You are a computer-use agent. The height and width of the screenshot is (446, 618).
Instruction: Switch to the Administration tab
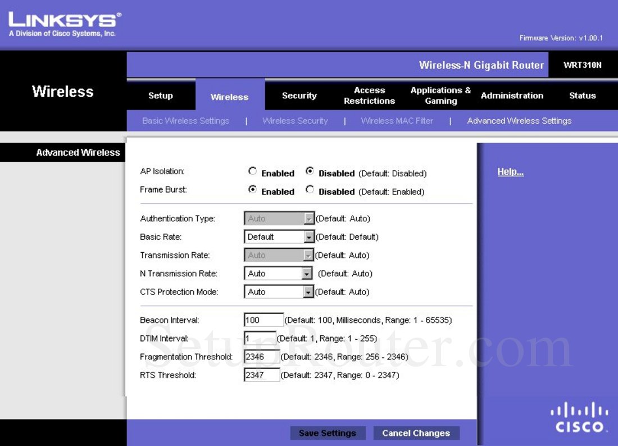click(x=512, y=95)
